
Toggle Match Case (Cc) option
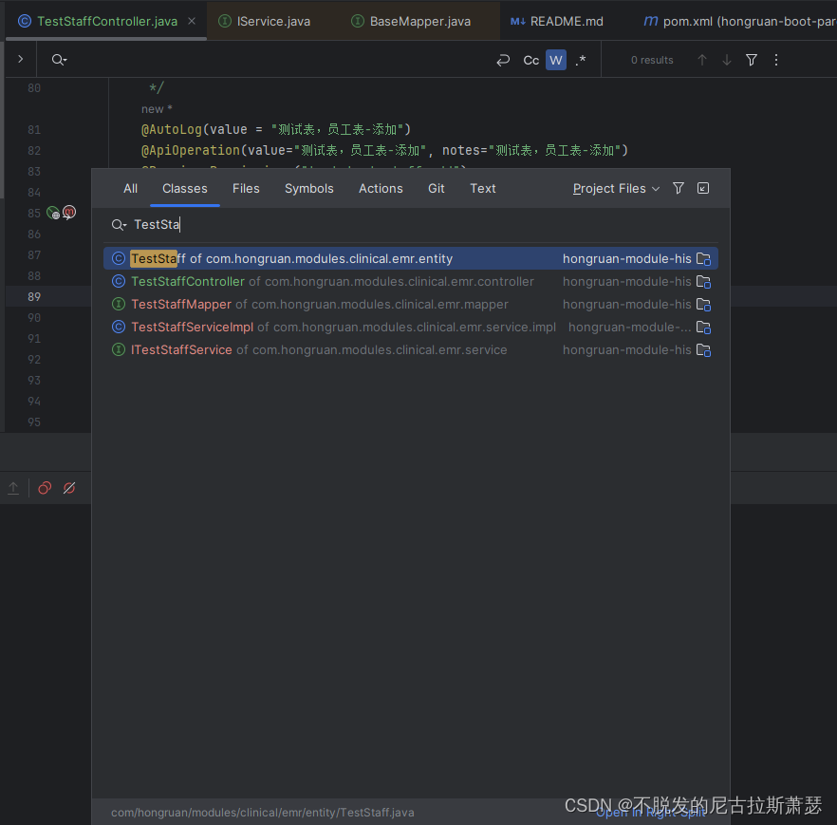531,61
